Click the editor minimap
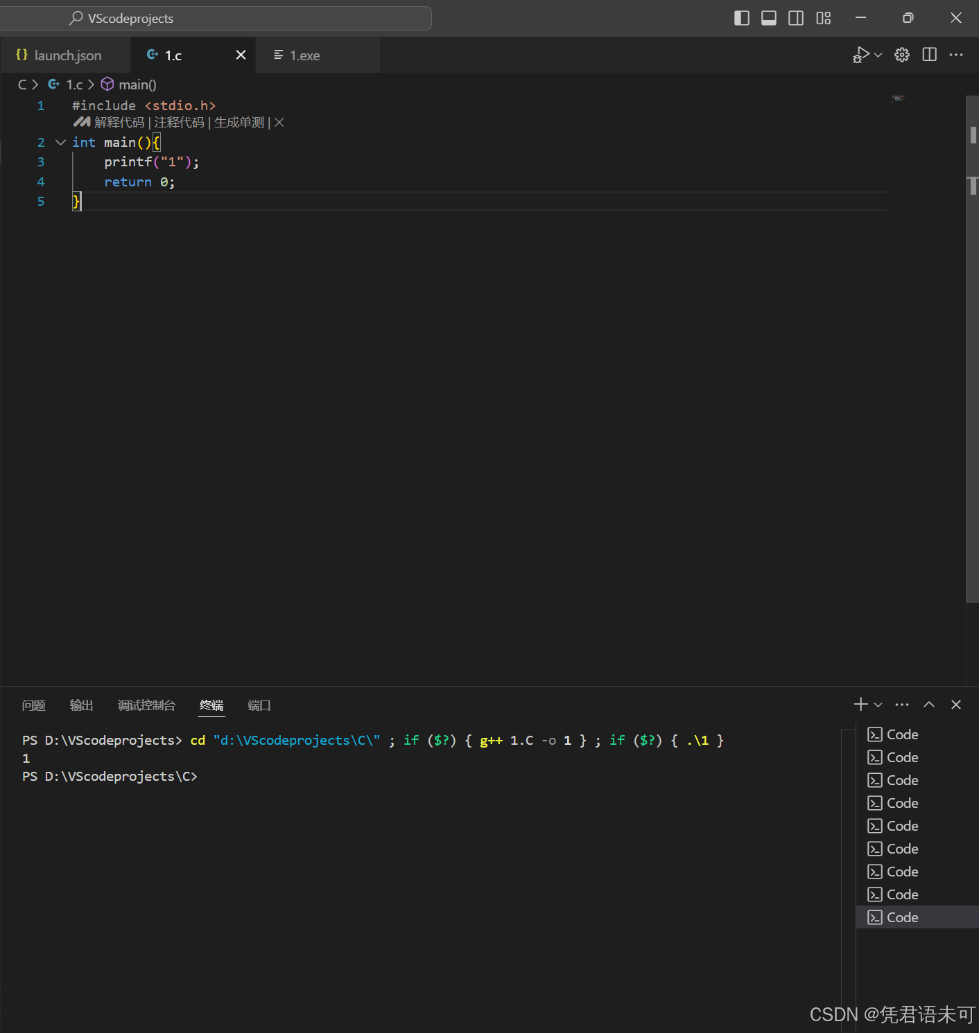Screen dimensions: 979x1033 pyautogui.click(x=899, y=98)
